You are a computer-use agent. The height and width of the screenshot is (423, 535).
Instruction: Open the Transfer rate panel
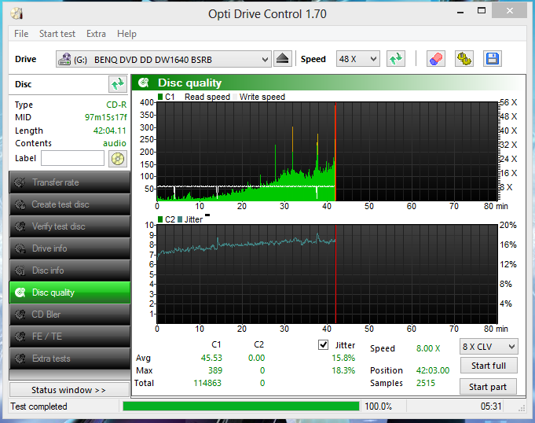pos(70,182)
